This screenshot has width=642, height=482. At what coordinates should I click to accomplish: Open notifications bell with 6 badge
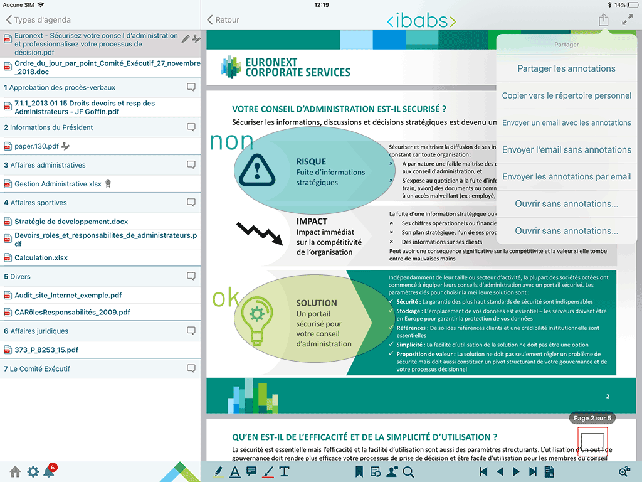pyautogui.click(x=50, y=471)
